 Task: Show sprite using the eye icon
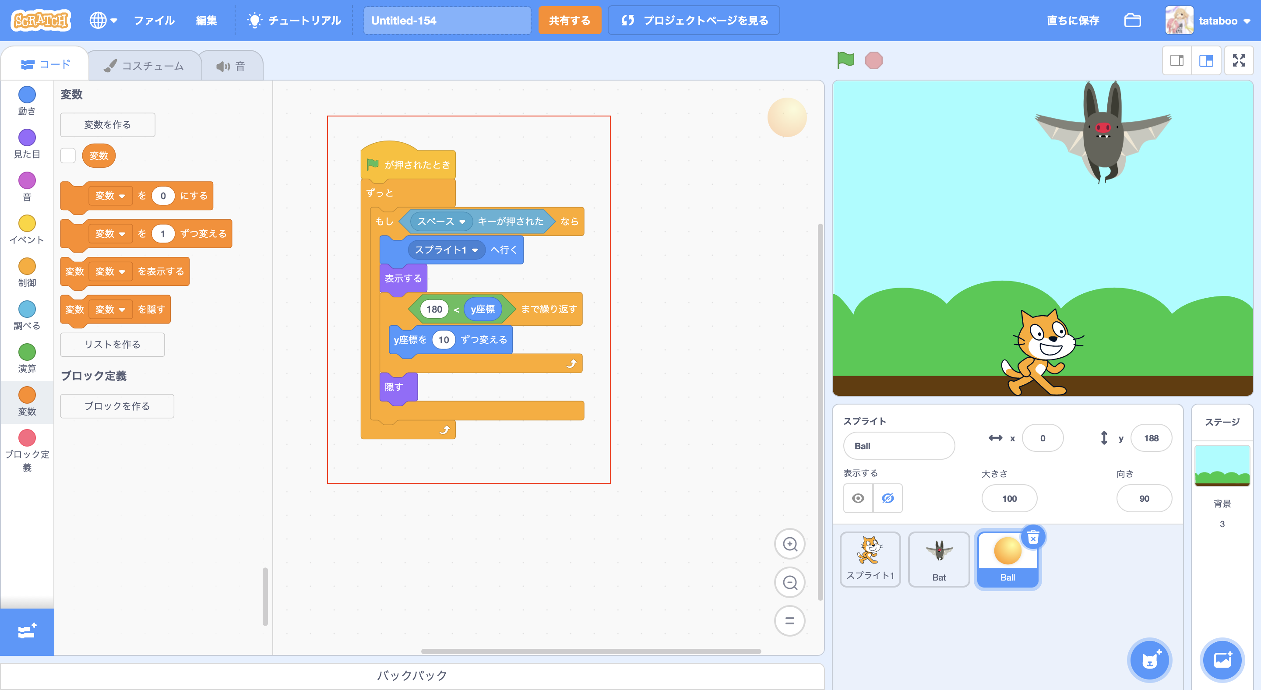click(858, 498)
